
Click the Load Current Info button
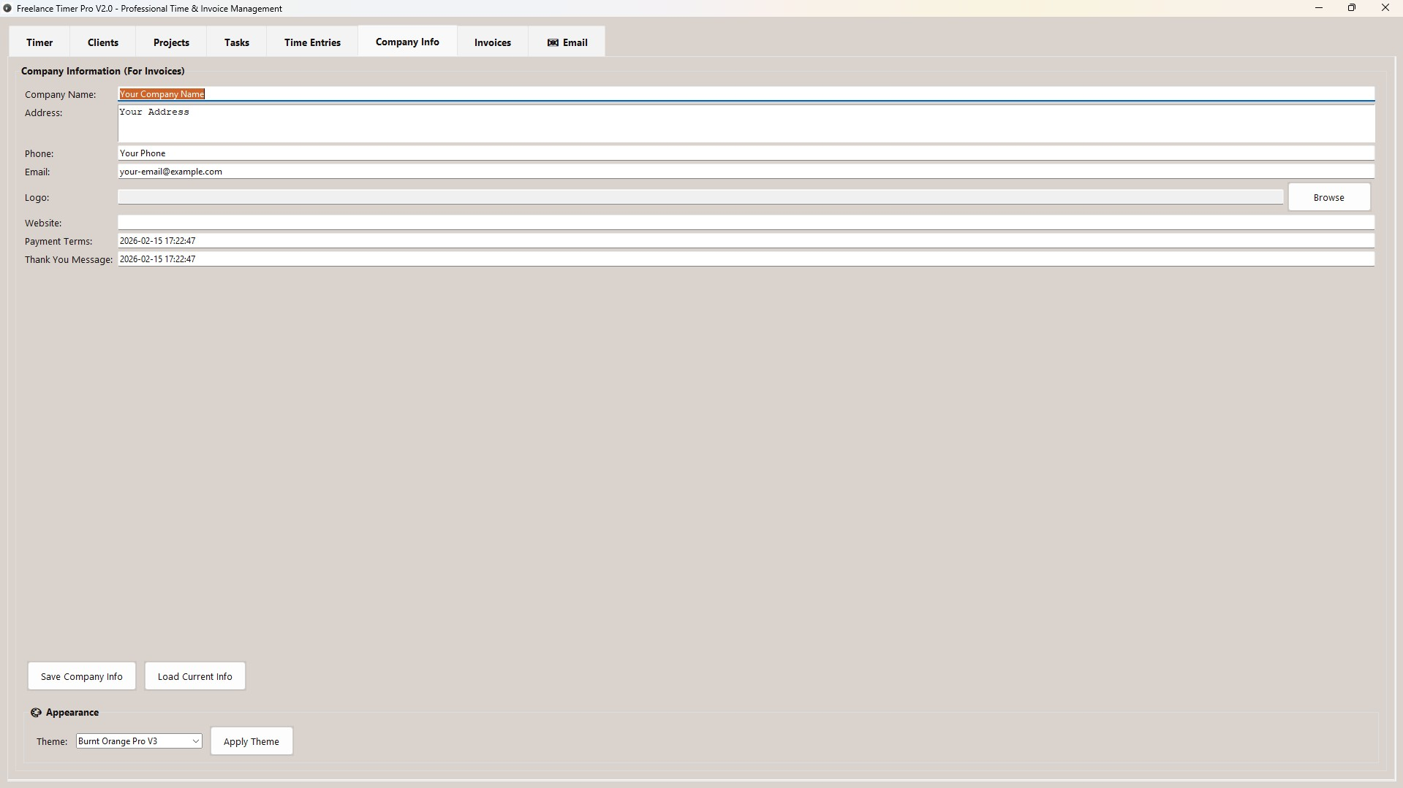pyautogui.click(x=194, y=676)
